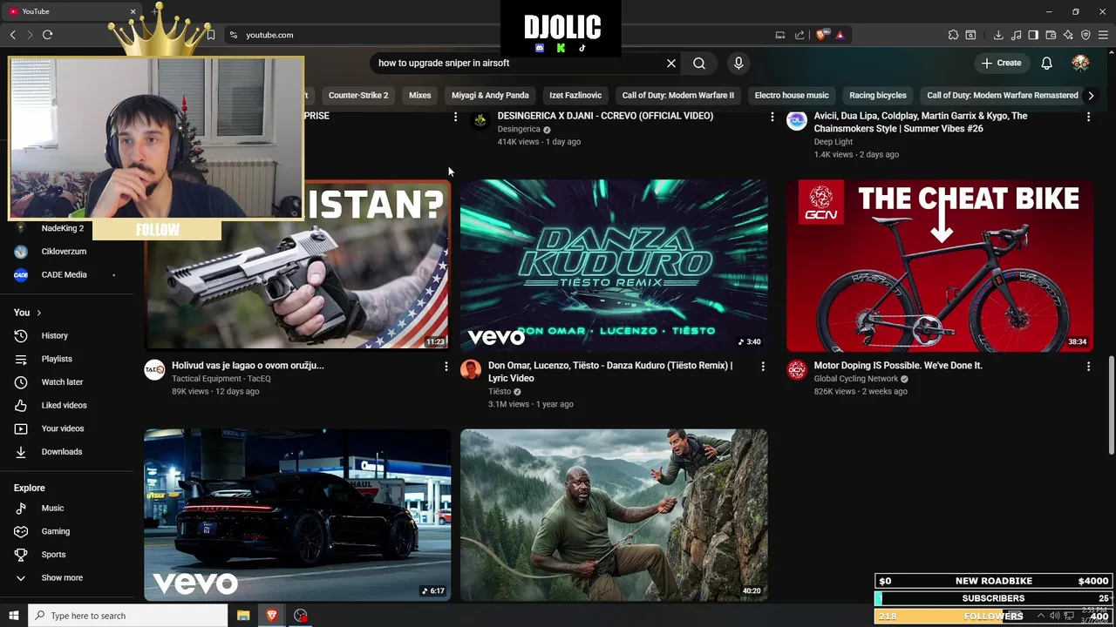
Task: Select the Izet Fazlinovic chip
Action: click(575, 95)
